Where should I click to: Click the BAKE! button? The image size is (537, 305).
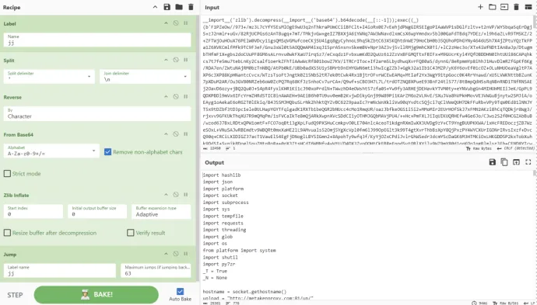[97, 295]
